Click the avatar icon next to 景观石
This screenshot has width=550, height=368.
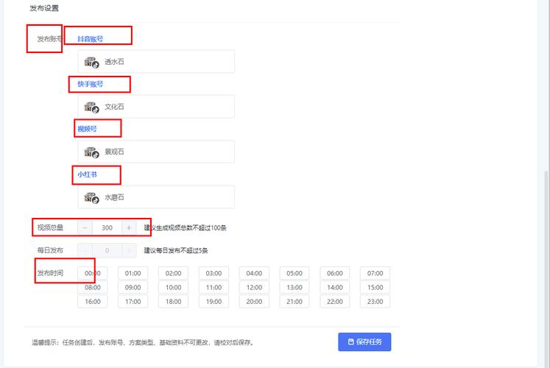91,152
